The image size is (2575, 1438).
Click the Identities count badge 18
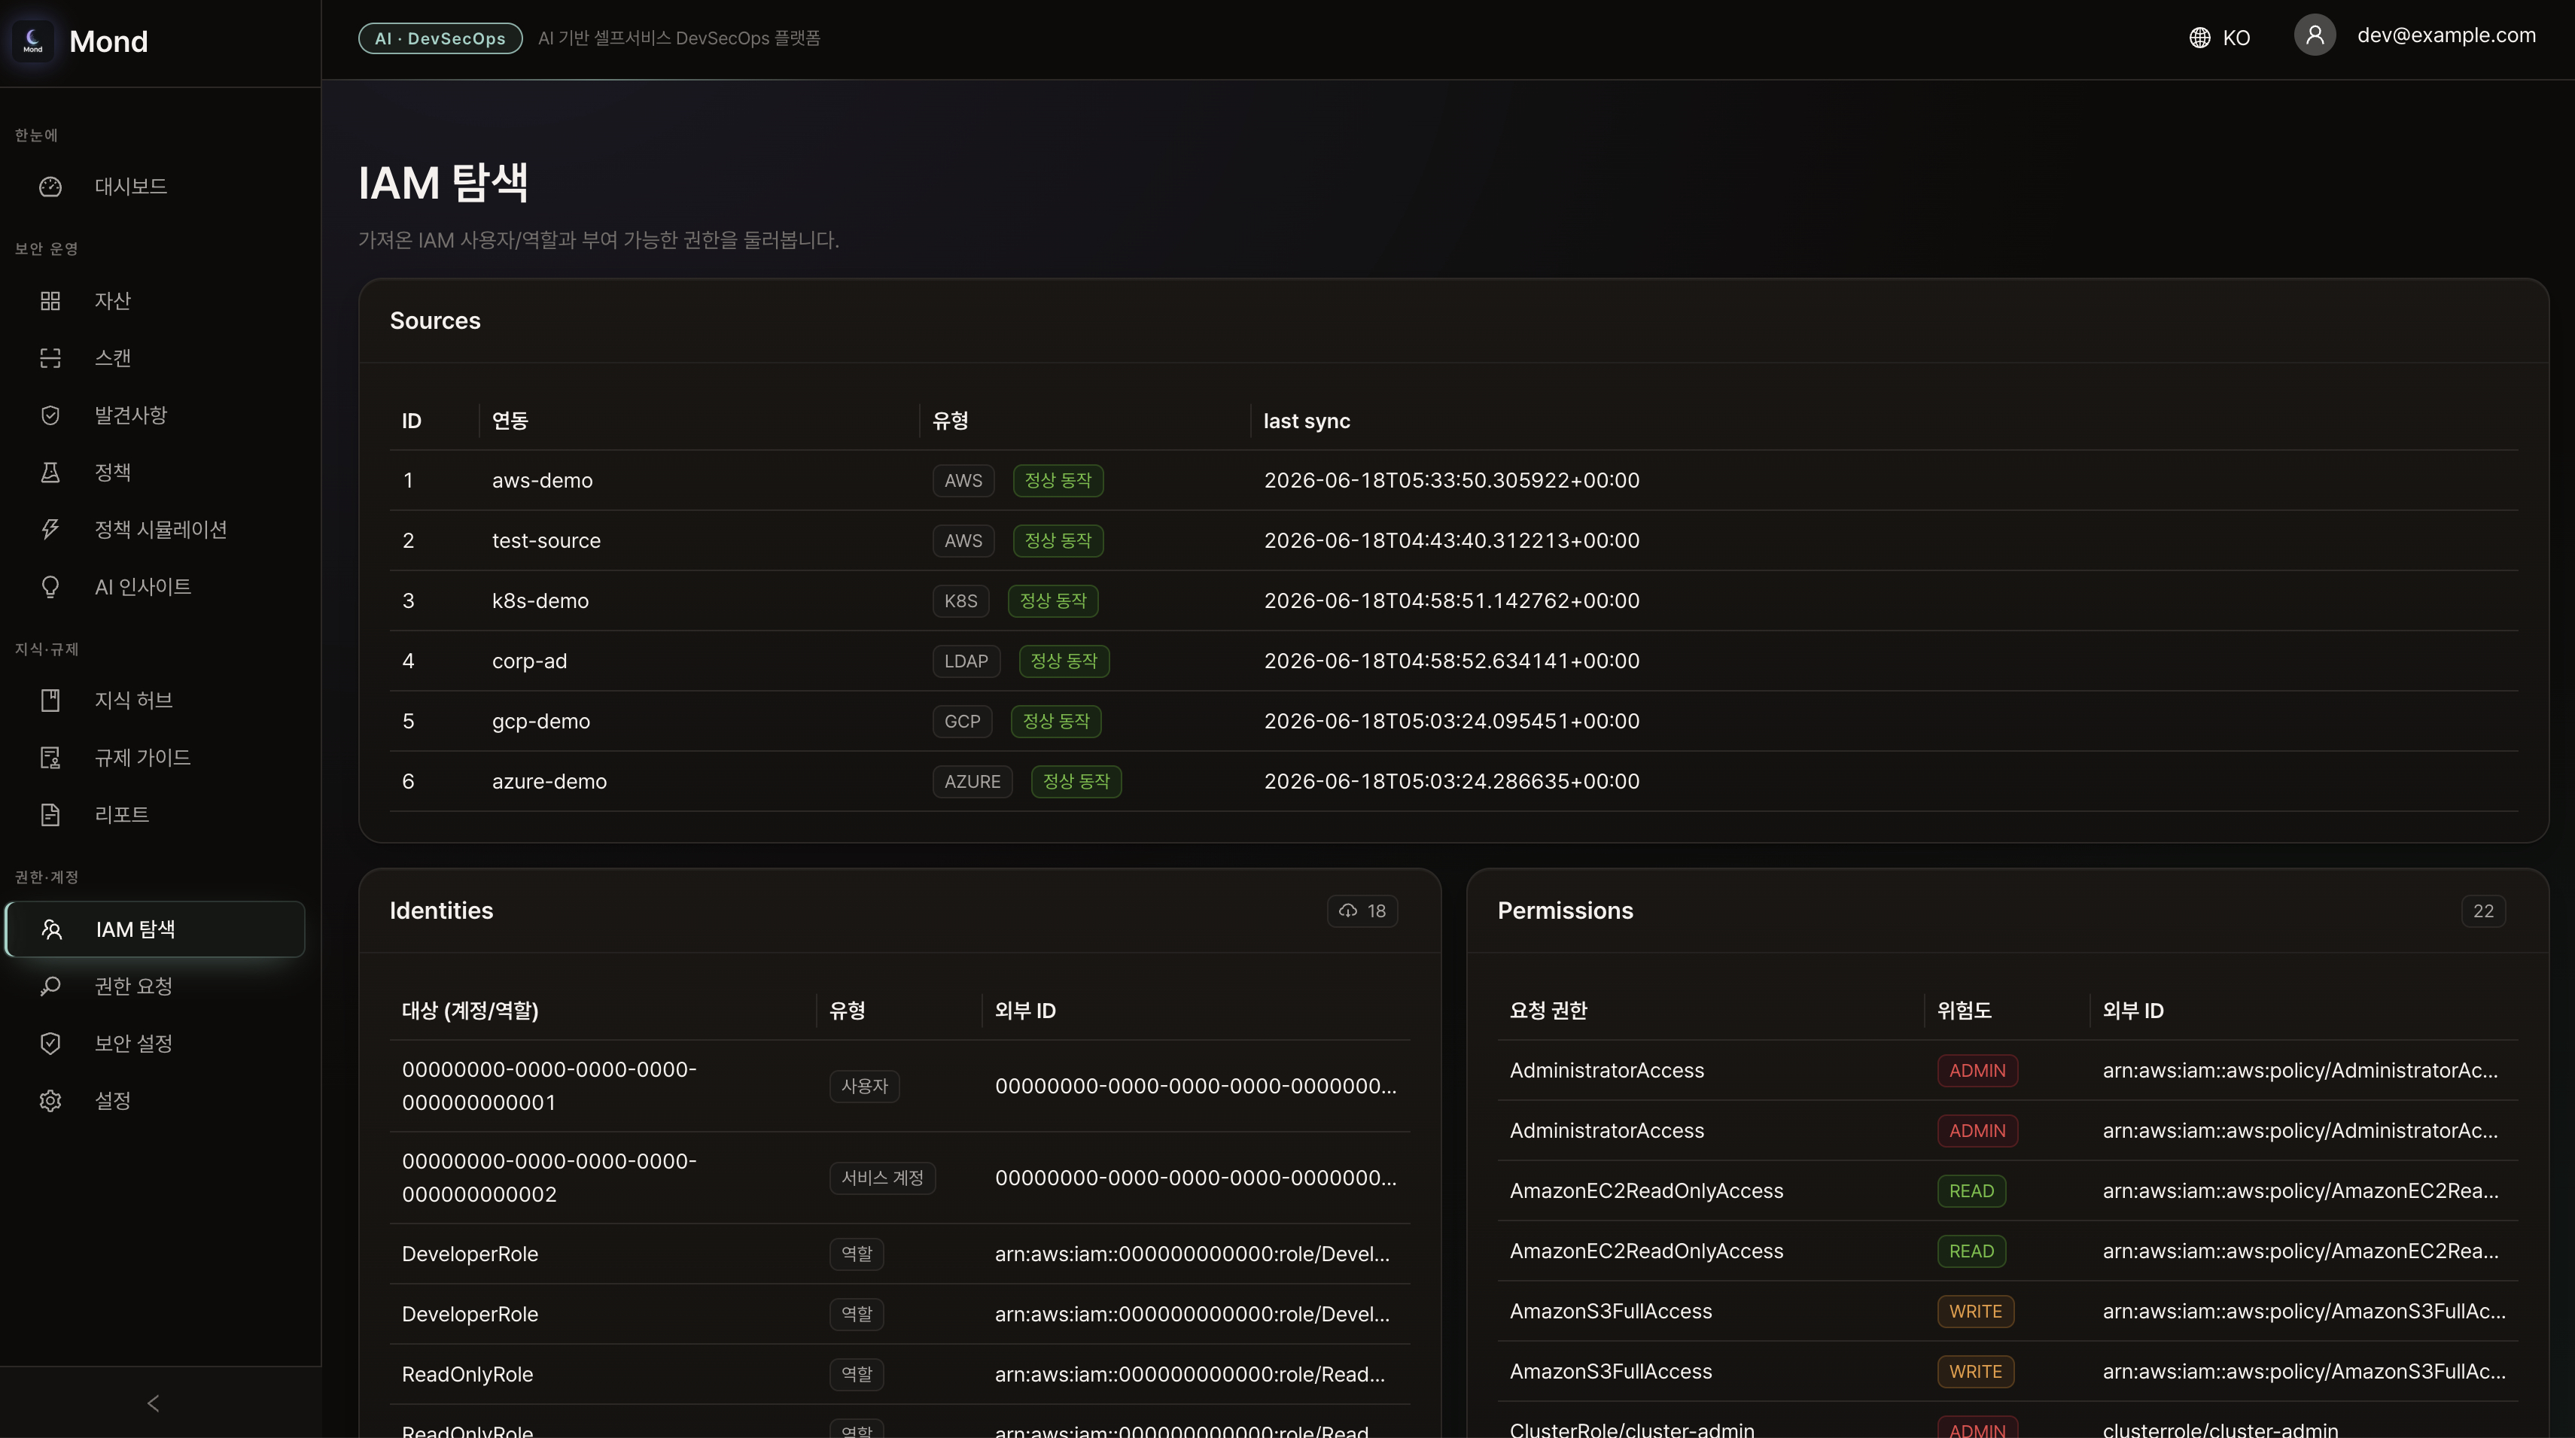point(1362,911)
